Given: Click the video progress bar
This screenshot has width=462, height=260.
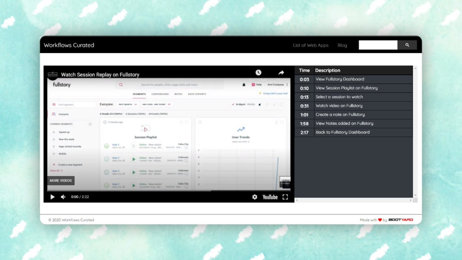Looking at the screenshot, I should [169, 190].
